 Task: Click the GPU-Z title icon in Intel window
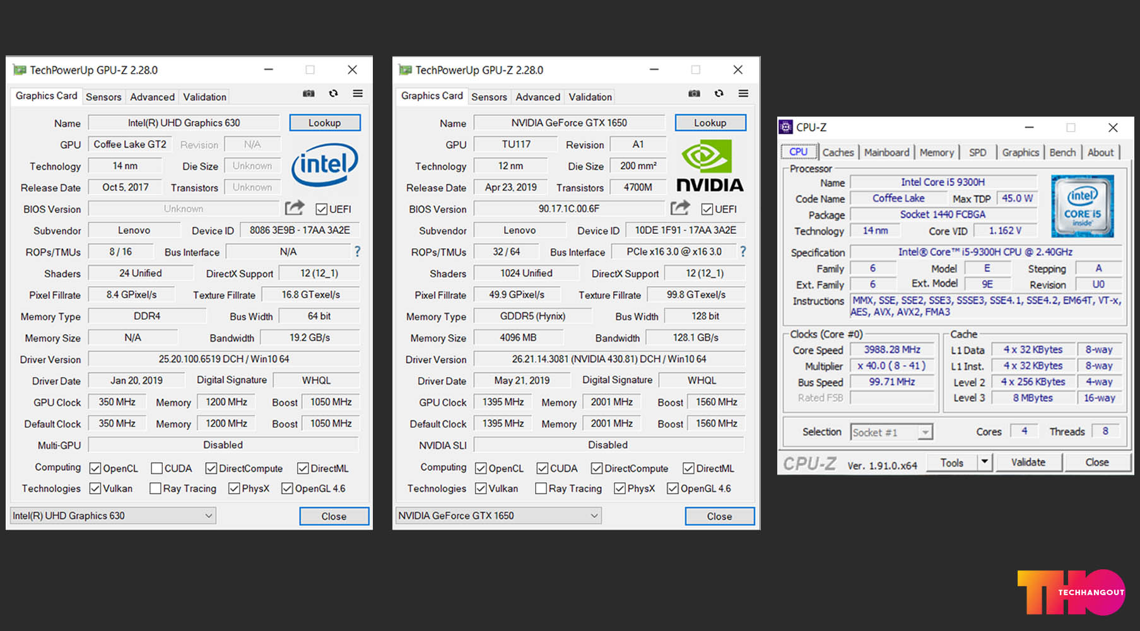(x=20, y=70)
